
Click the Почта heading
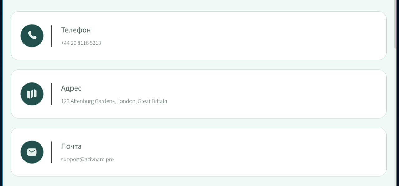[x=71, y=146]
